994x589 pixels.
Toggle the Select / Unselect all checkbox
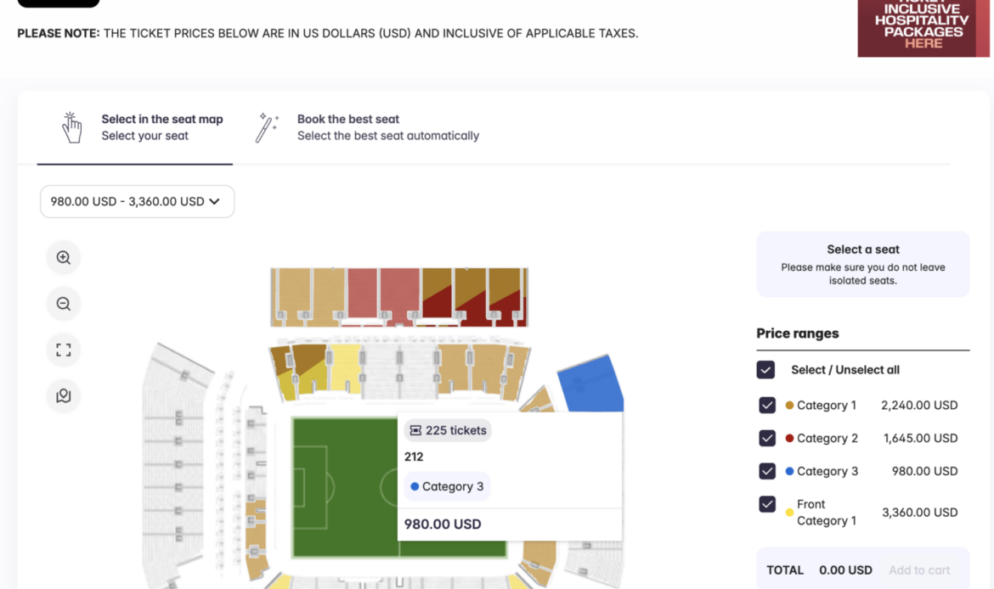[765, 370]
